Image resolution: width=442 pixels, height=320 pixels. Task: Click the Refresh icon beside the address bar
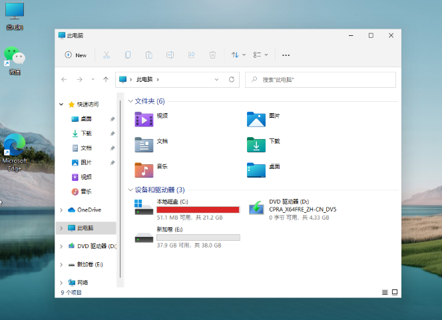click(x=232, y=79)
